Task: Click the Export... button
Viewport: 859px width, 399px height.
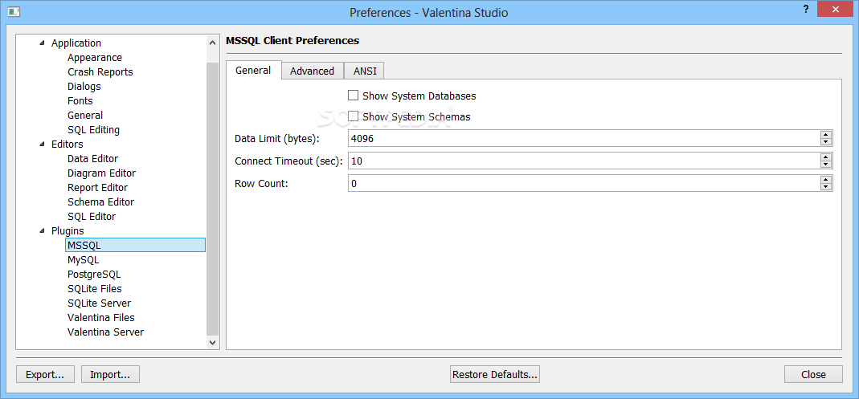Action: [x=45, y=374]
